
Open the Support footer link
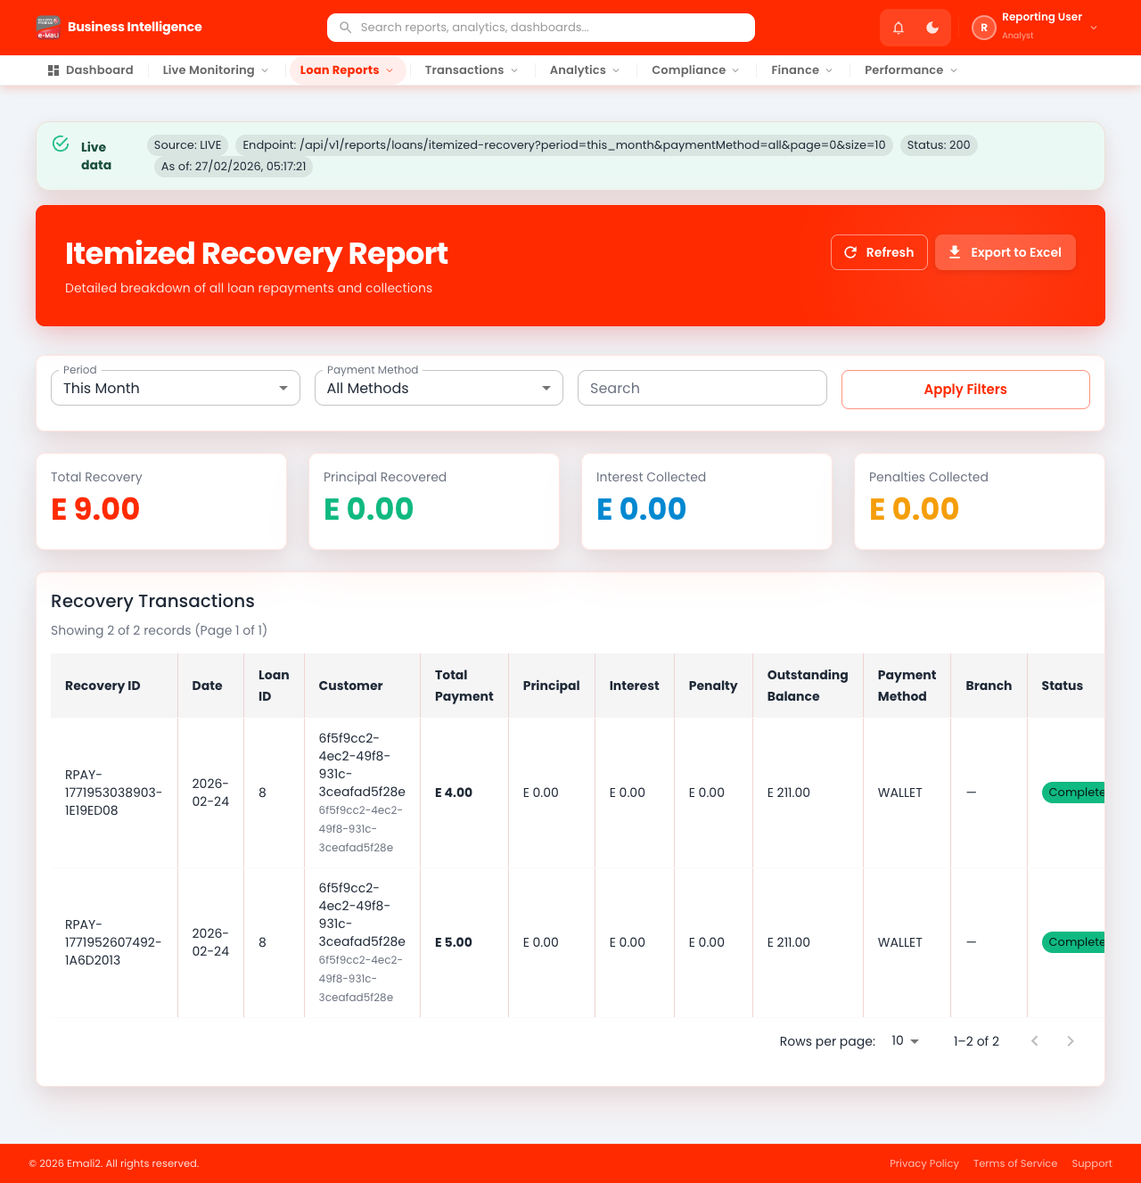coord(1092,1163)
